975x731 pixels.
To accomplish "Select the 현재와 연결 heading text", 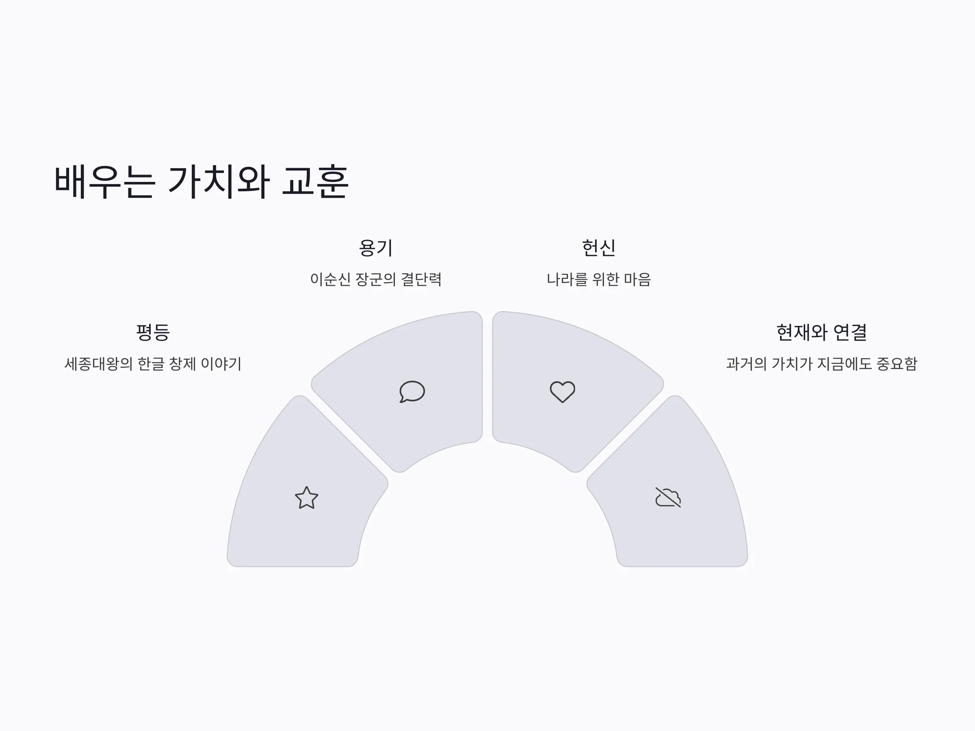I will point(821,332).
